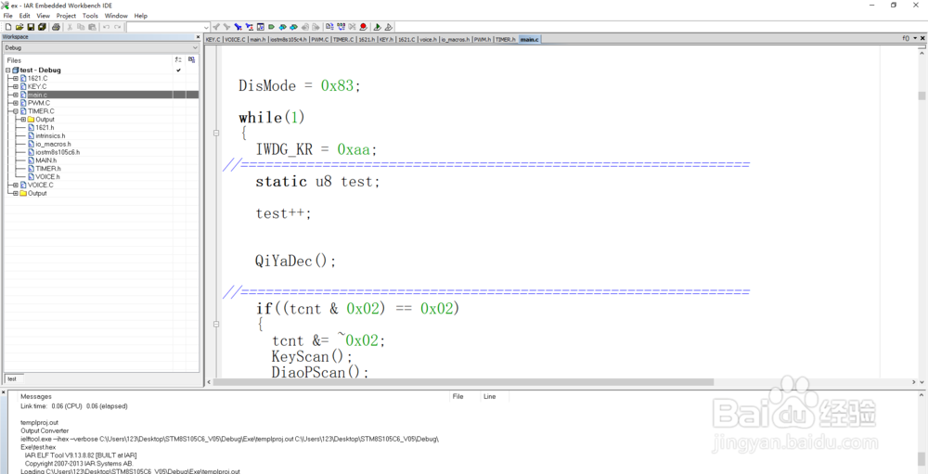Click the Save toolbar icon
The height and width of the screenshot is (474, 928).
click(31, 27)
